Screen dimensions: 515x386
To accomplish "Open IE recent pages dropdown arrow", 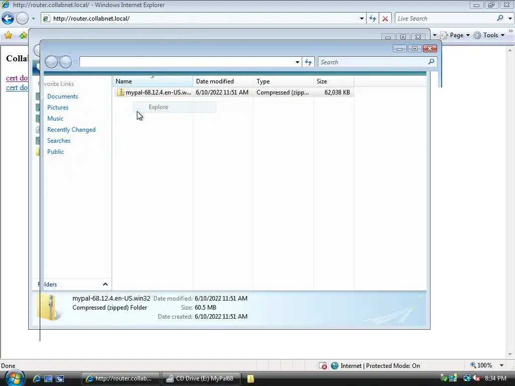I will click(33, 19).
